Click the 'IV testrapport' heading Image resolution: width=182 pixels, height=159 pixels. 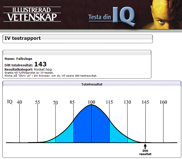click(23, 38)
